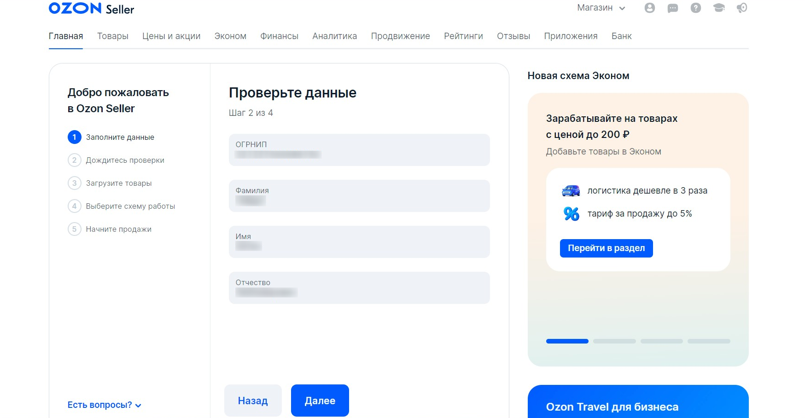805x418 pixels.
Task: Click the Перейти в раздел button
Action: 606,248
